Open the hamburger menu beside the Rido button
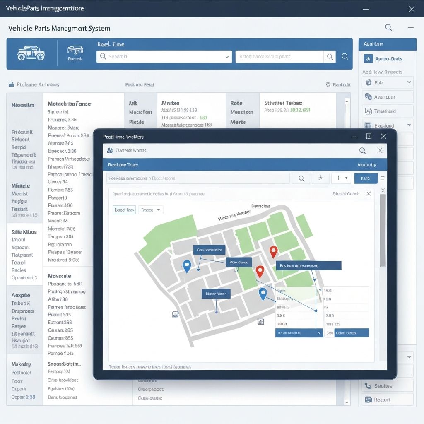The image size is (424, 424). point(382,178)
